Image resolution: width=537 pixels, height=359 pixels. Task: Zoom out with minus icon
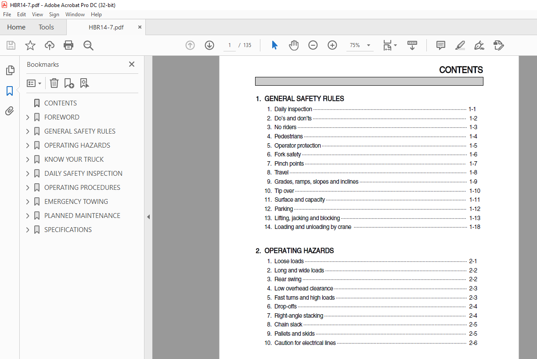click(313, 45)
